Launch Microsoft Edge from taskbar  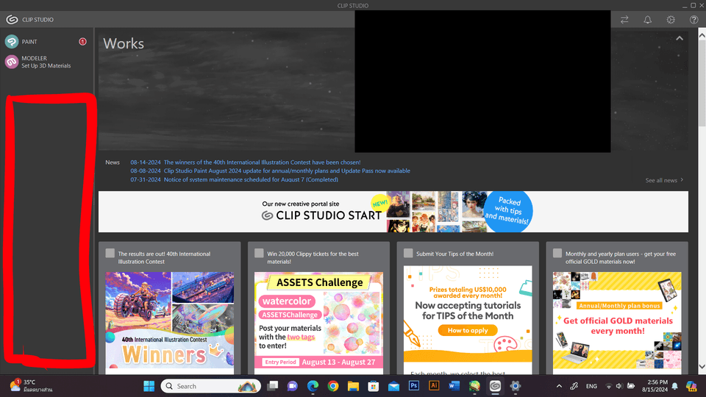tap(313, 386)
